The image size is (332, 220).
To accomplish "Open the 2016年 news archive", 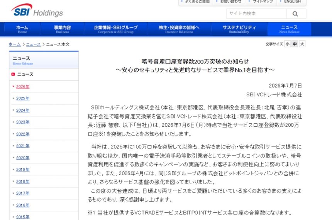I will [23, 205].
